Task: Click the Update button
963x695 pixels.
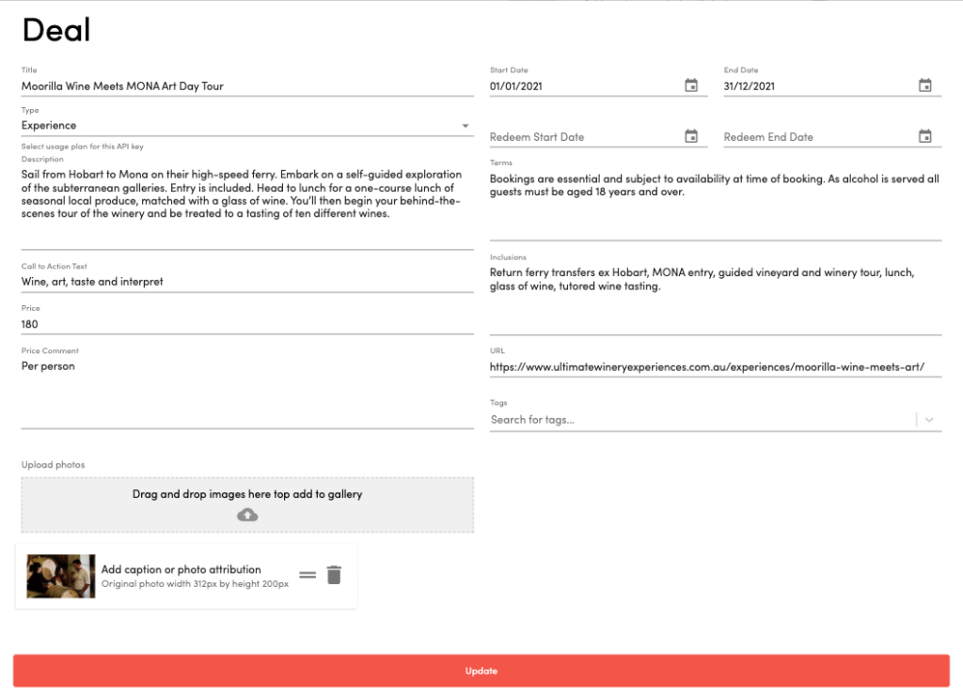Action: [481, 671]
